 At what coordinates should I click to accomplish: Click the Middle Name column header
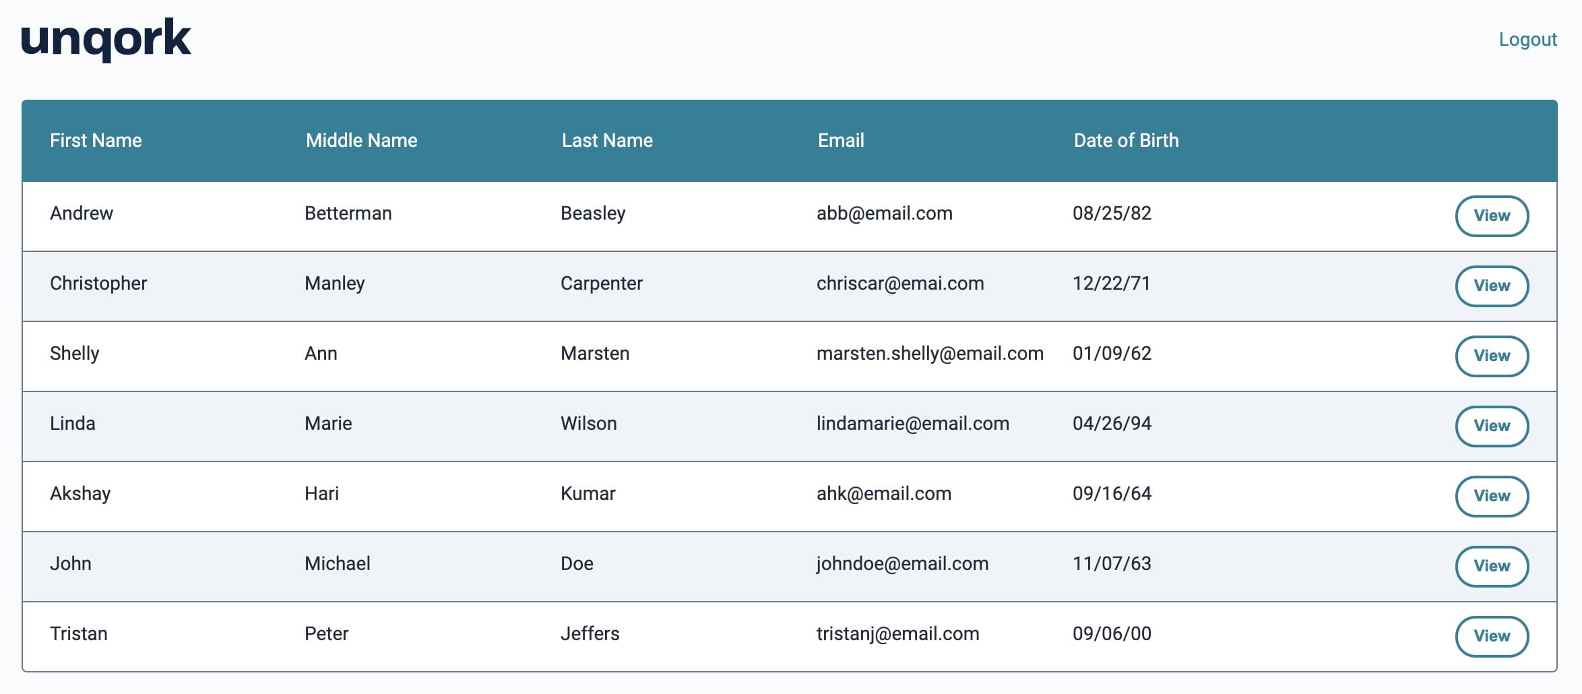pos(361,140)
